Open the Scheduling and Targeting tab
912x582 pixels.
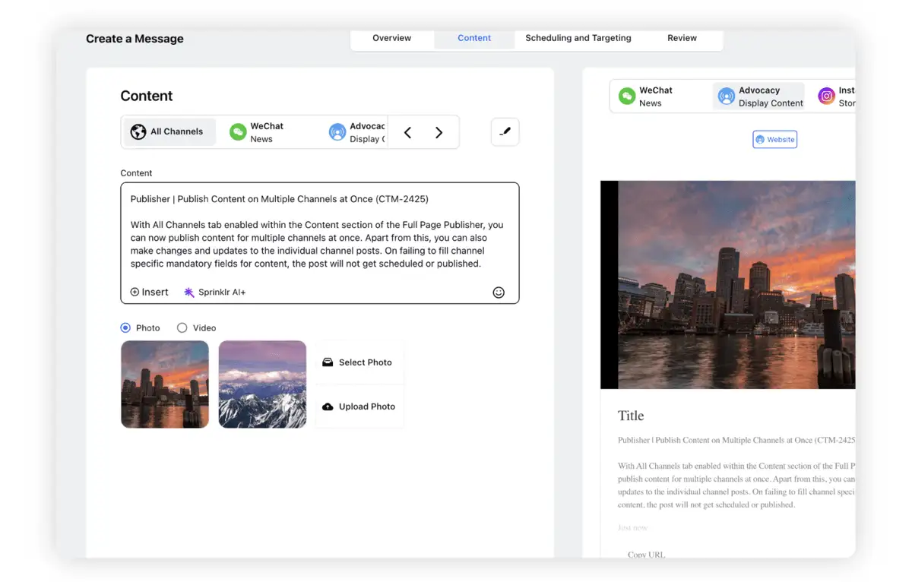point(578,38)
